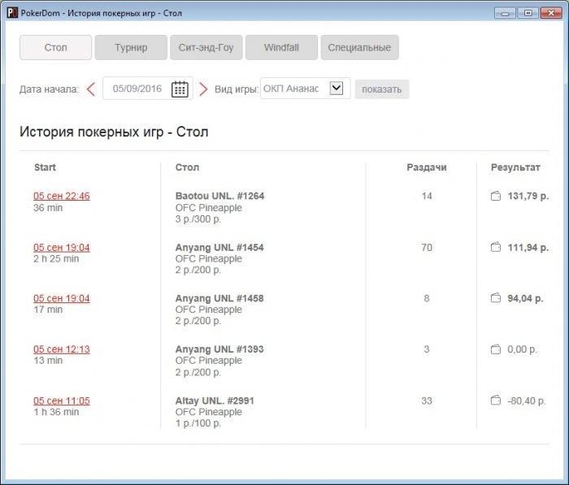Click hand history icon for Anyang #1393
Image resolution: width=569 pixels, height=485 pixels.
coord(496,349)
